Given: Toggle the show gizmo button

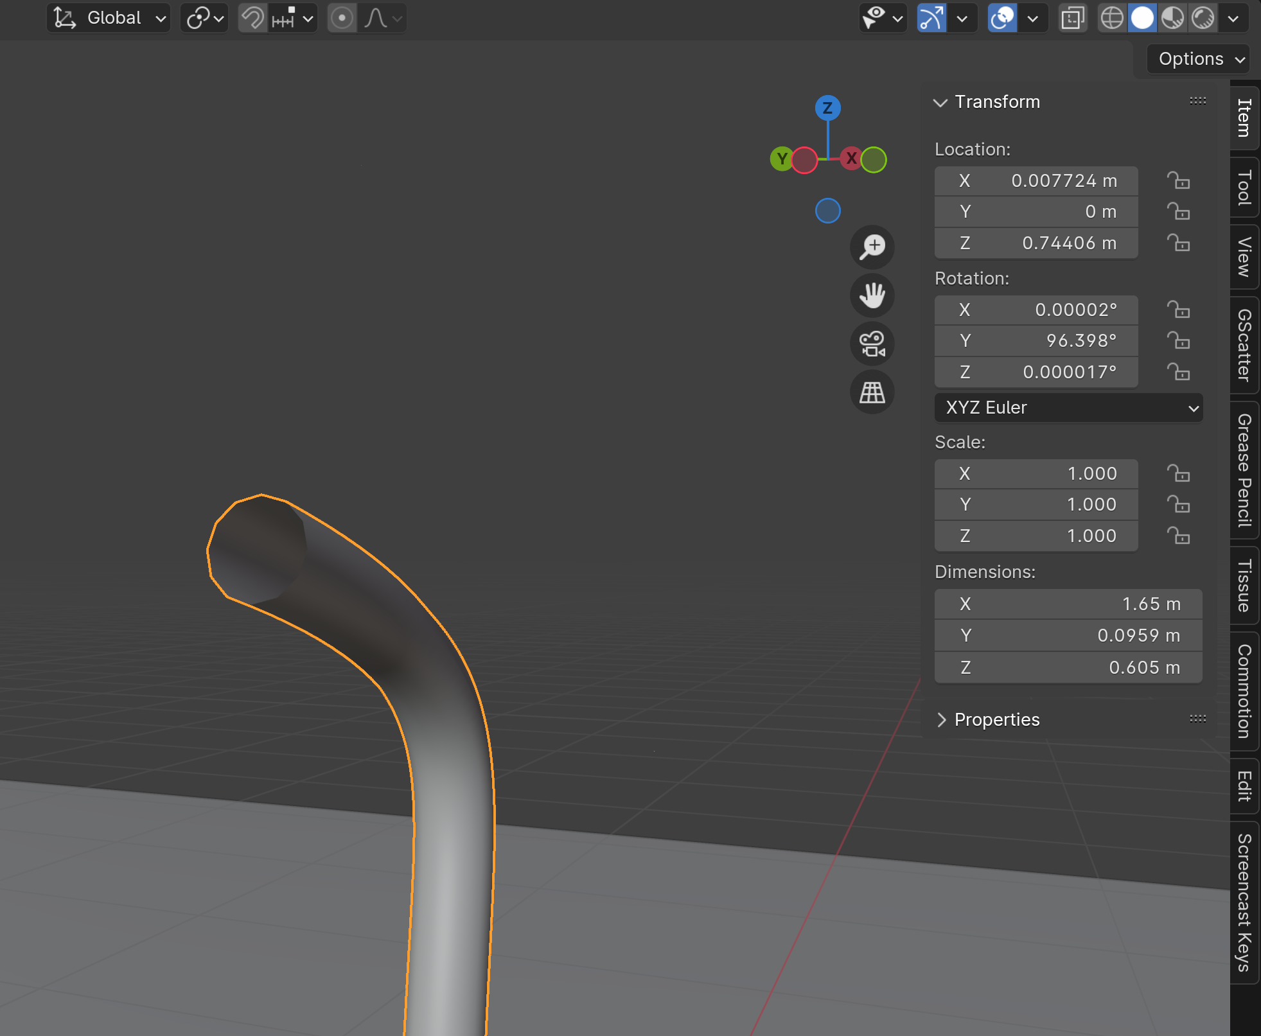Looking at the screenshot, I should [931, 18].
